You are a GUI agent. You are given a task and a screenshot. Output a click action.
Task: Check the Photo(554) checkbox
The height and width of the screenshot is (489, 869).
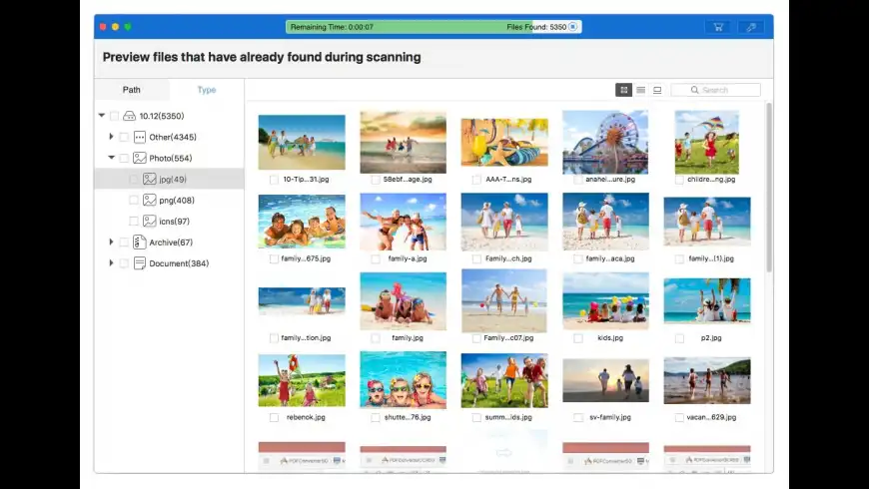(x=124, y=158)
